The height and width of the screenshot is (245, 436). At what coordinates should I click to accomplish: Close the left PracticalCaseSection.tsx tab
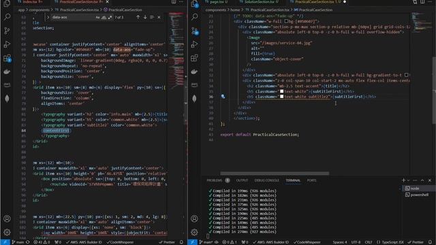[x=108, y=1]
